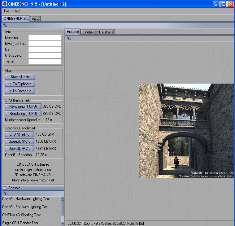The image size is (235, 226).
Task: Click 'CINEMA 4D Shading Test' console line
Action: pyautogui.click(x=21, y=215)
